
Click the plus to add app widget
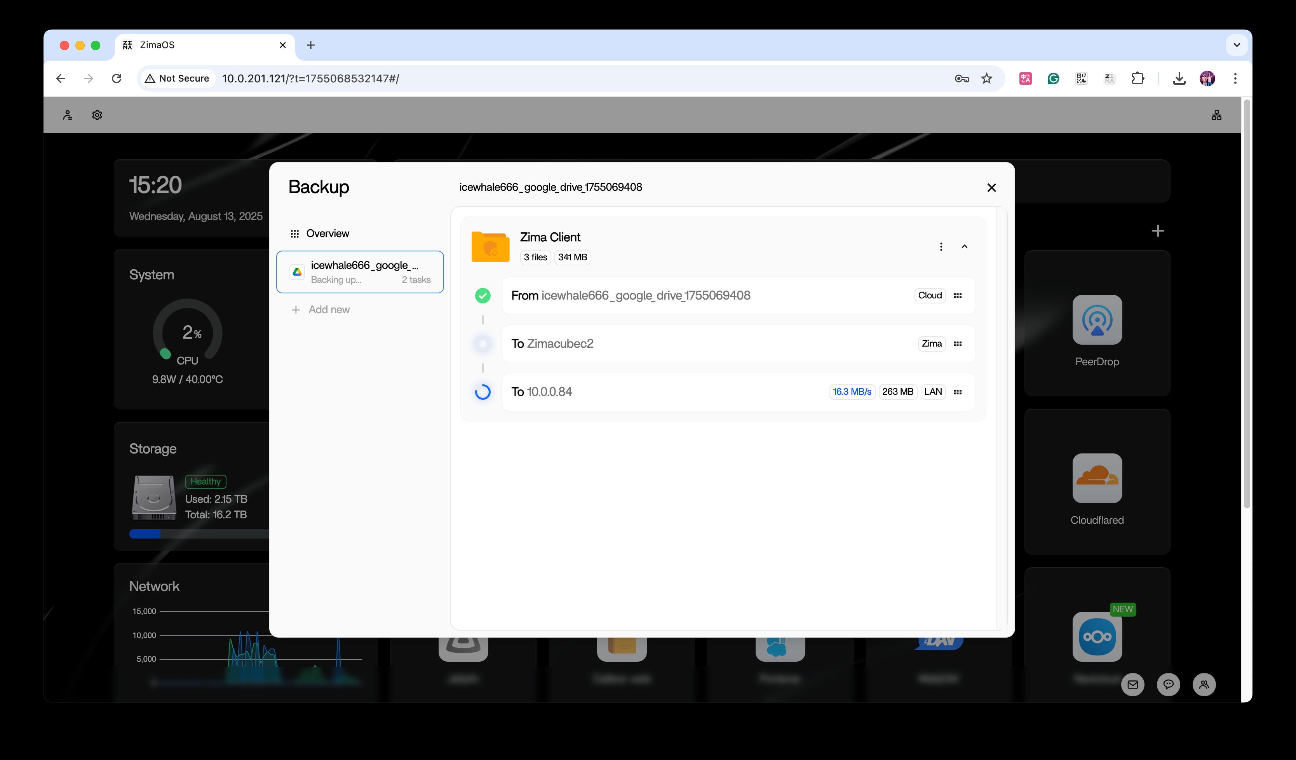click(x=1158, y=231)
